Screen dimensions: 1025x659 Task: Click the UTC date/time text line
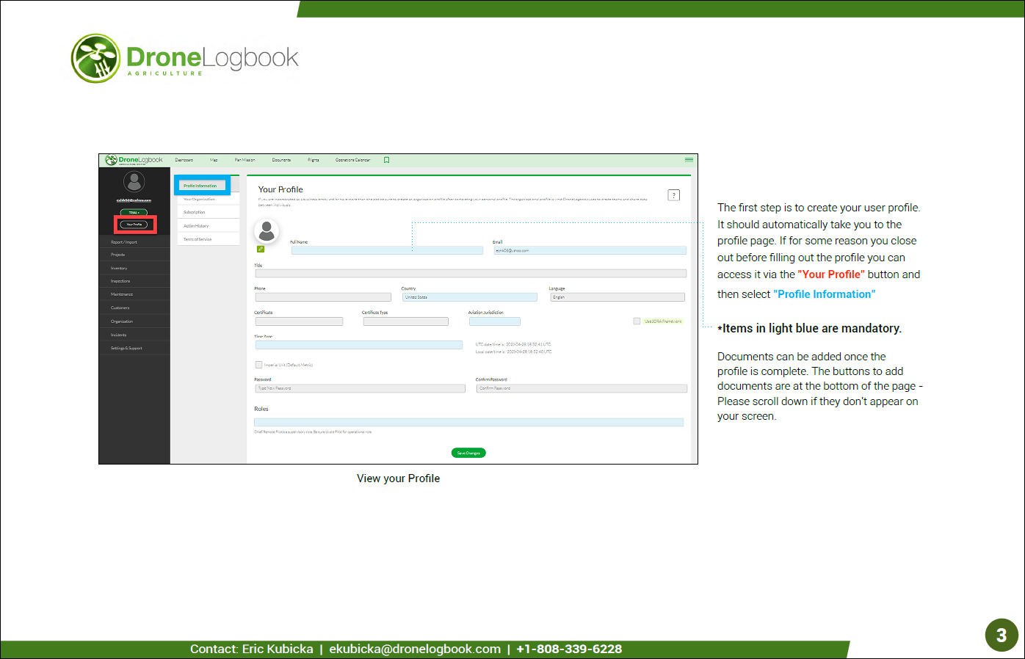tap(513, 344)
